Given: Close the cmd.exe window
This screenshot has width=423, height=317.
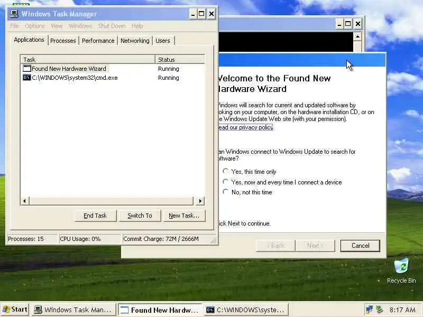Looking at the screenshot, I should coord(358,24).
